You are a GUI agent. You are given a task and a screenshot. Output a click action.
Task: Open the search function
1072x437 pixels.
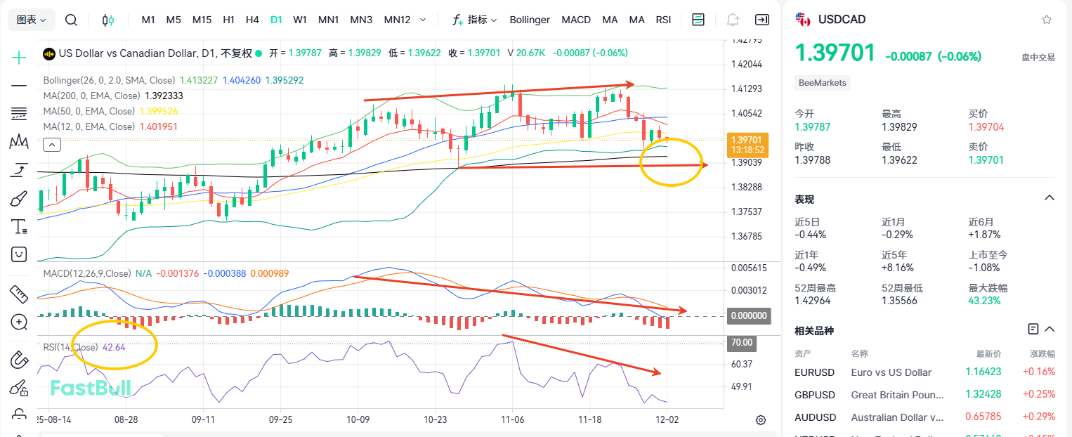tap(71, 20)
